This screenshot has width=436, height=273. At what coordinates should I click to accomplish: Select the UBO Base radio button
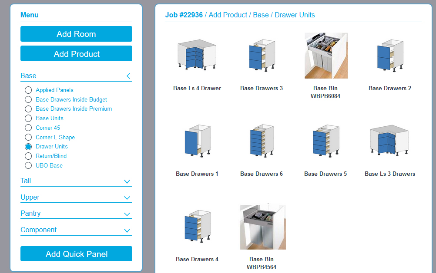tap(28, 165)
